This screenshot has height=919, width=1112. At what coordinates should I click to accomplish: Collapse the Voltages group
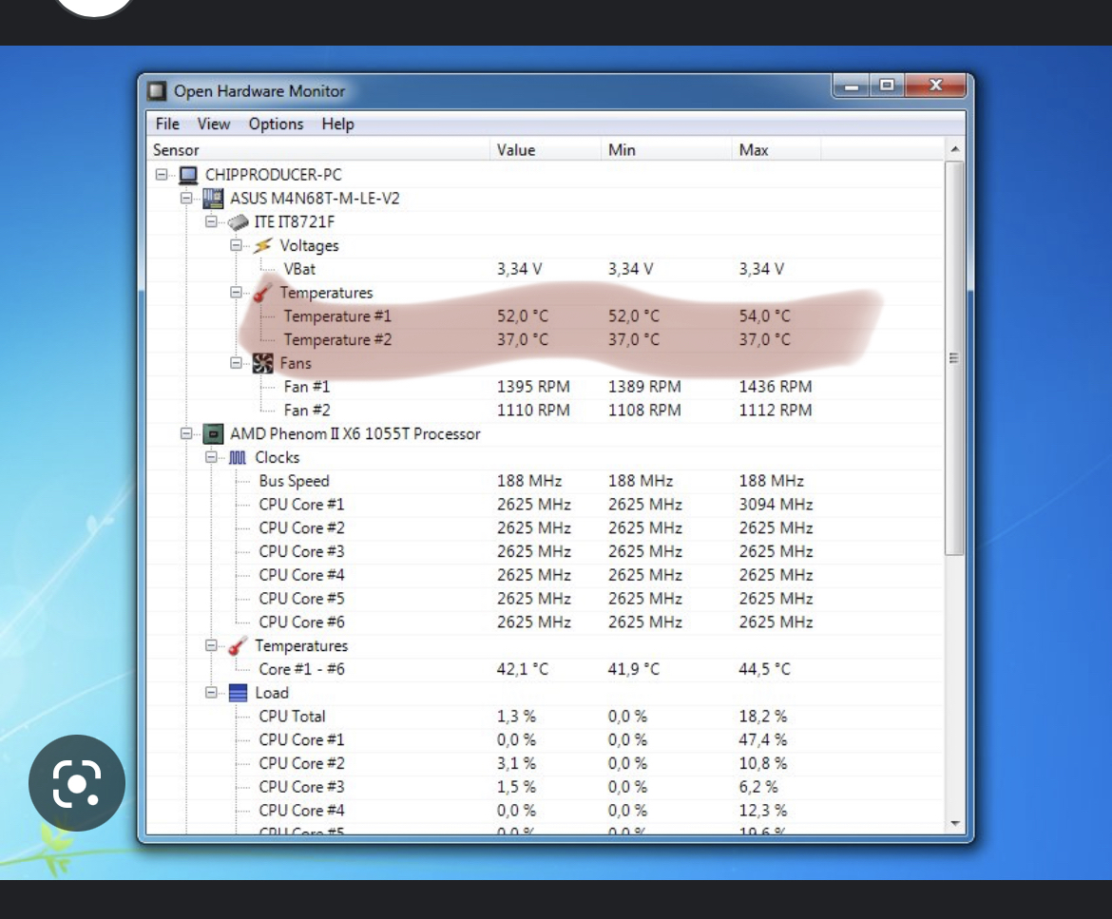236,245
